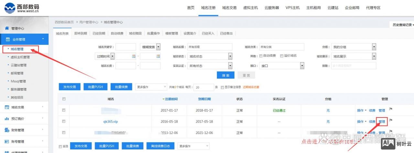The width and height of the screenshot is (414, 153).
Task: Open 虚拟主机 in the top navigation
Action: (251, 8)
